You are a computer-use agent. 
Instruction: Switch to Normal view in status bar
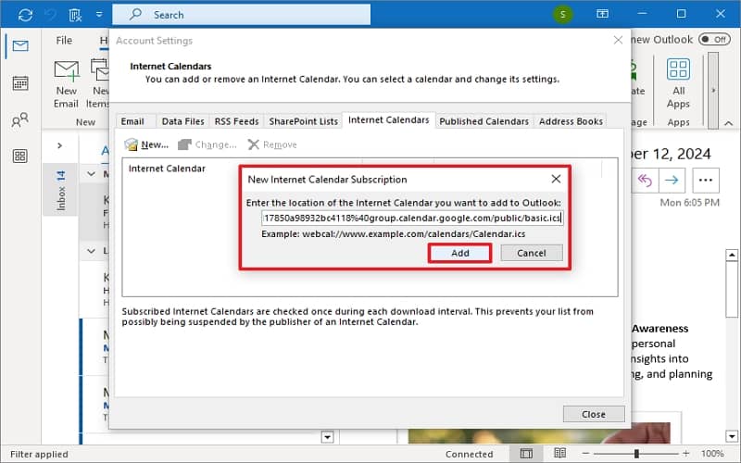tap(526, 454)
